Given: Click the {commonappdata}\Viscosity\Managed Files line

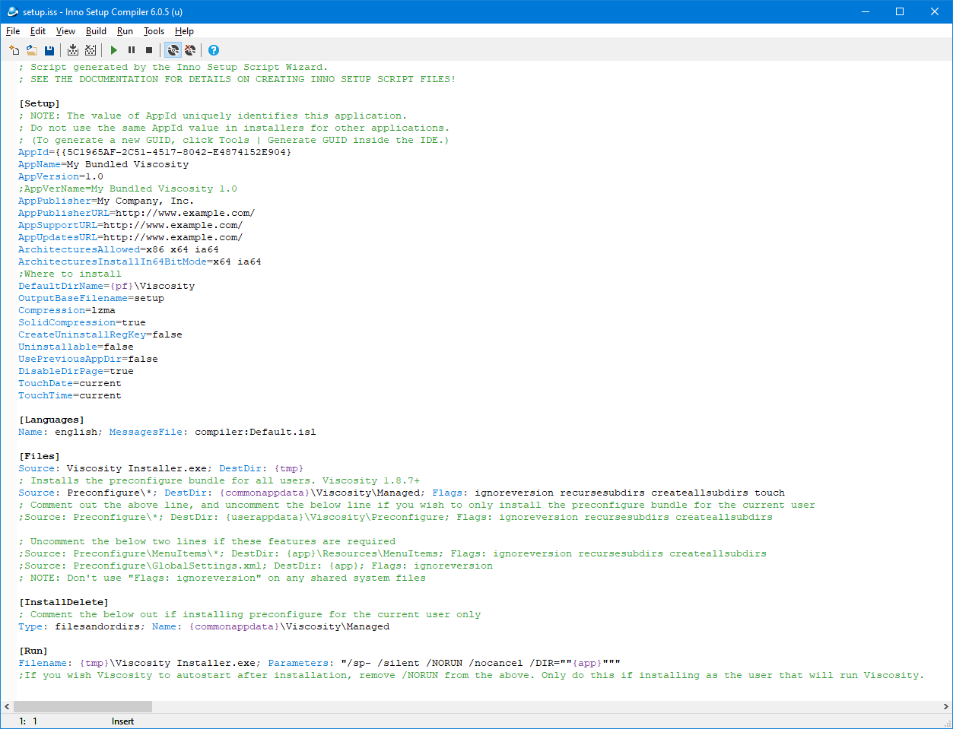Looking at the screenshot, I should [x=402, y=493].
